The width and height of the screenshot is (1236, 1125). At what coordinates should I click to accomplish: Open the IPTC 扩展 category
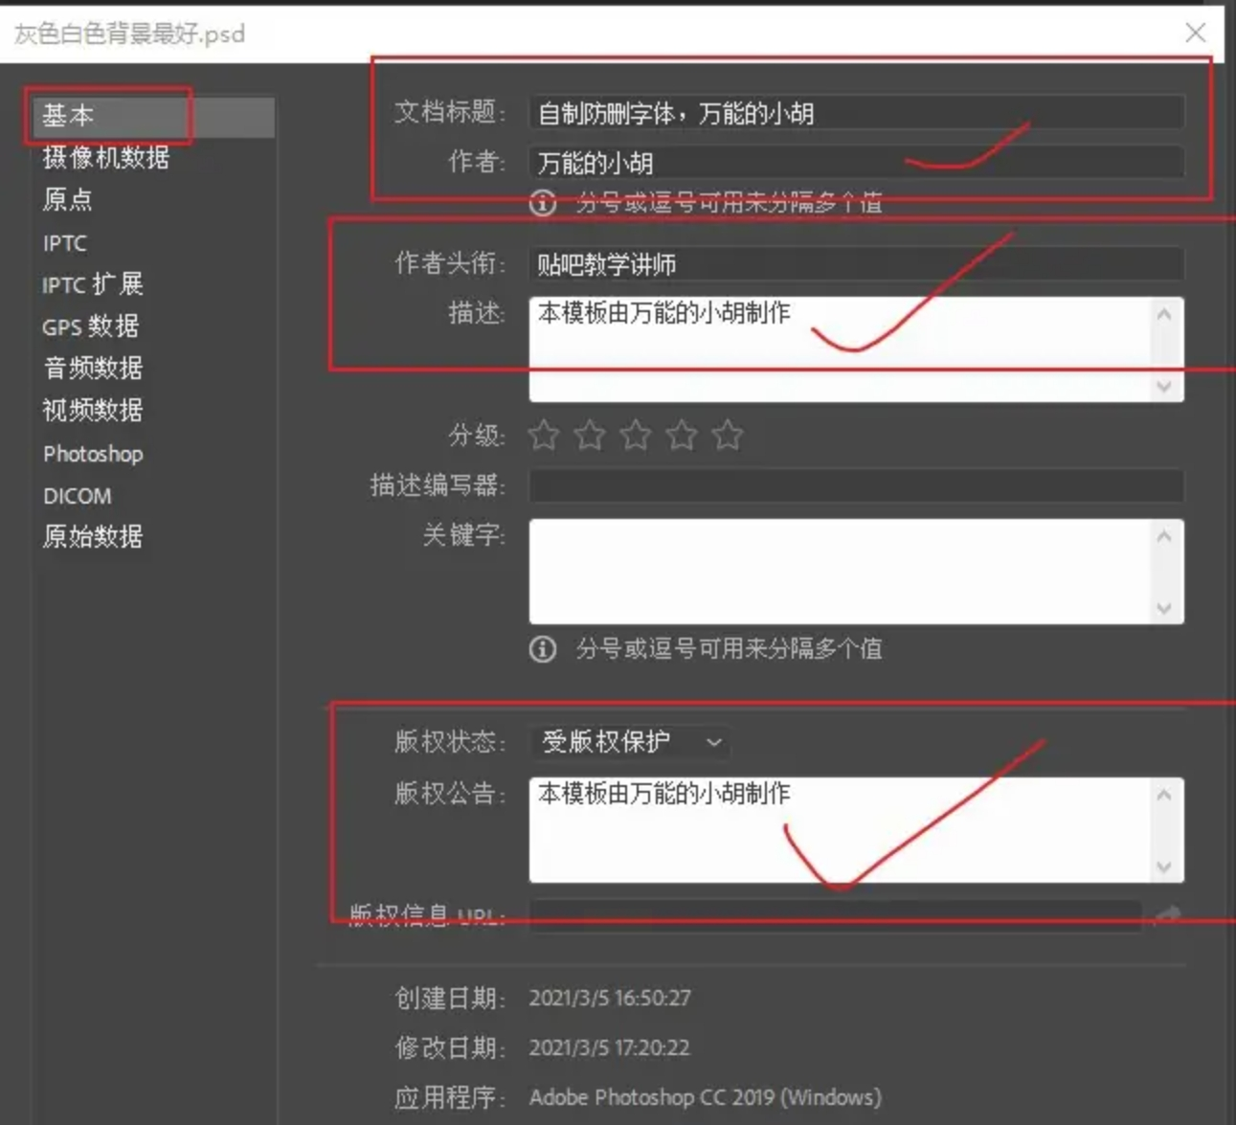click(x=93, y=284)
